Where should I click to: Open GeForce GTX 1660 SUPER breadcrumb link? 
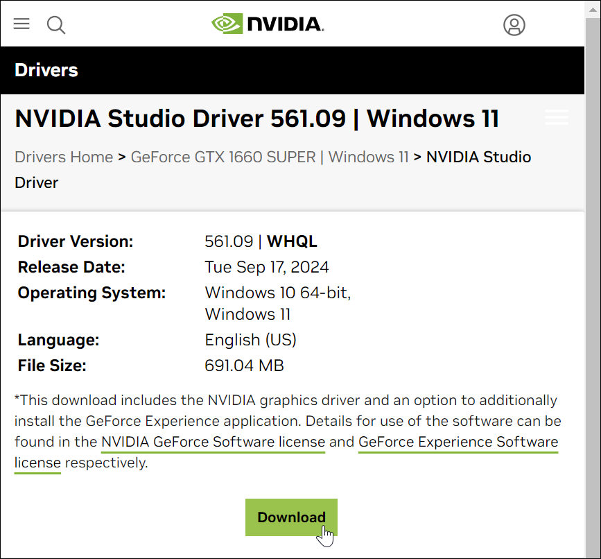coord(270,157)
